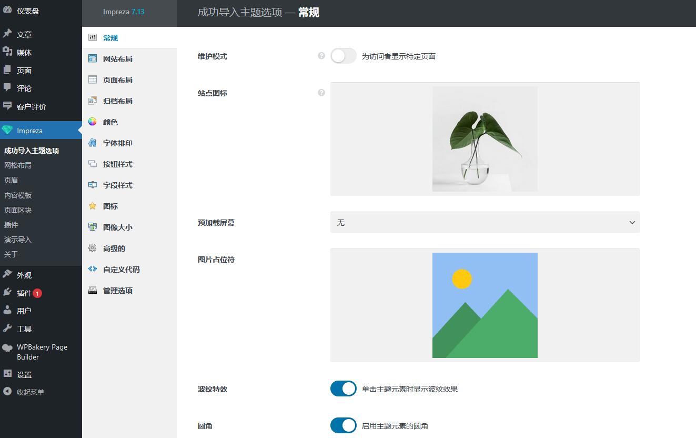The image size is (696, 438).
Task: Disable the 圆角 rounded corners toggle
Action: (344, 426)
